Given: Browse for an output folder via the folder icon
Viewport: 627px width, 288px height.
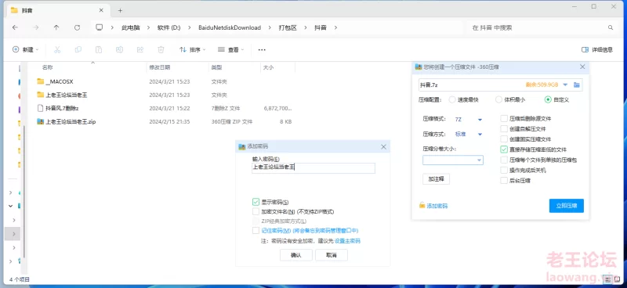Looking at the screenshot, I should tap(577, 85).
